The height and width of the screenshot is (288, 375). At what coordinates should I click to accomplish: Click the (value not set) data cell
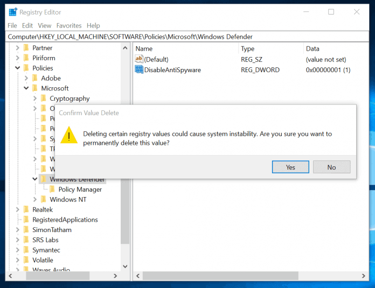tap(326, 59)
